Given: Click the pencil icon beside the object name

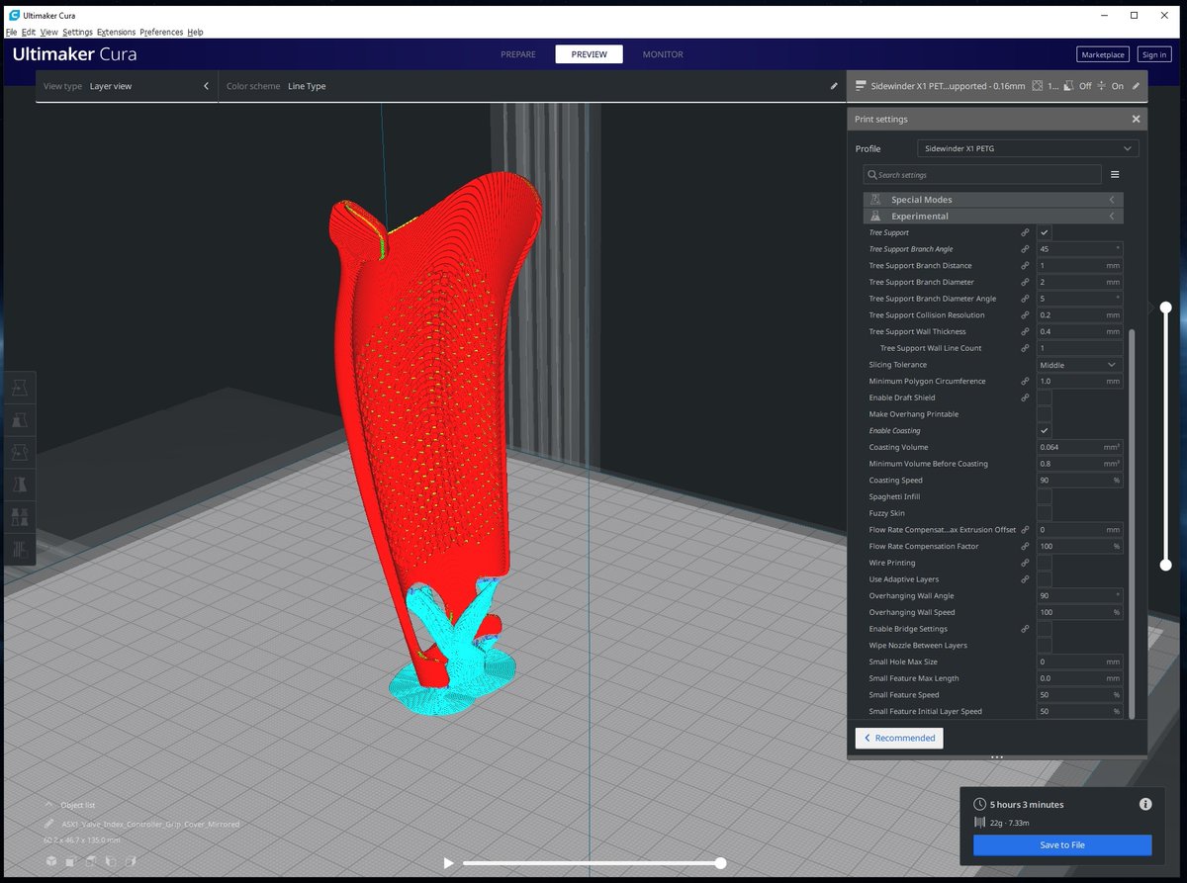Looking at the screenshot, I should click(49, 824).
